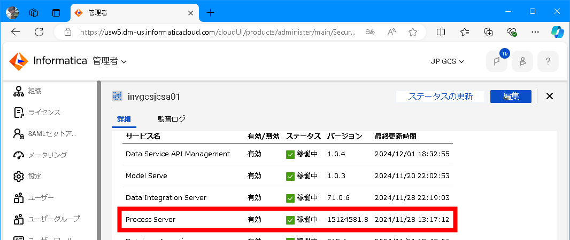This screenshot has height=240, width=570.
Task: Open Edge settings and more menu
Action: (535, 32)
